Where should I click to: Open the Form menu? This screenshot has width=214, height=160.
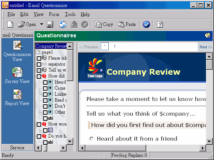click(x=54, y=14)
